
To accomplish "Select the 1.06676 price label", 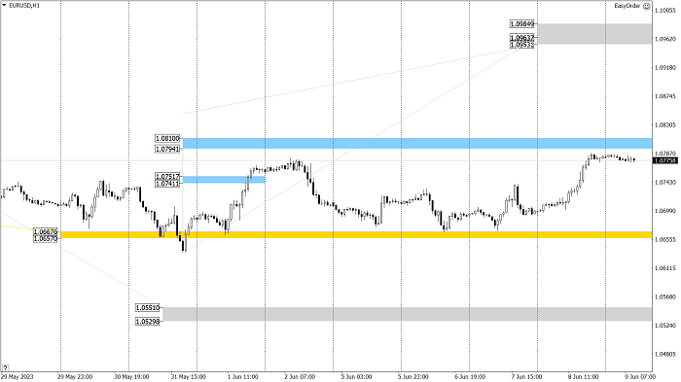I will (x=46, y=231).
